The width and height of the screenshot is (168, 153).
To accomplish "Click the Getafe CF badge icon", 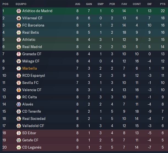I will (x=19, y=140).
